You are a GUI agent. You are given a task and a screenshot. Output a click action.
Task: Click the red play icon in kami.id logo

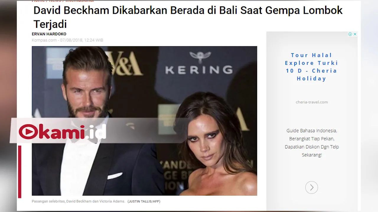pyautogui.click(x=29, y=132)
